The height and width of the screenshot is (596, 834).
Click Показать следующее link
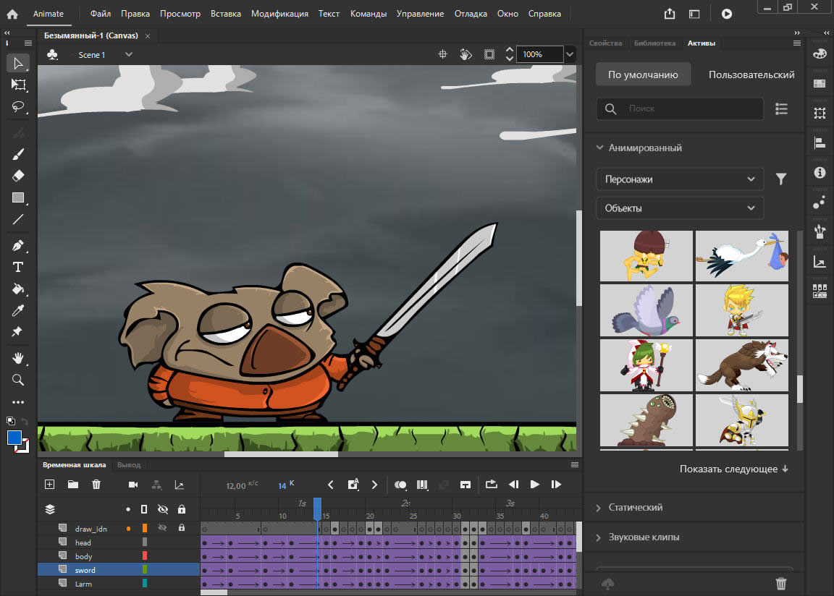click(733, 469)
